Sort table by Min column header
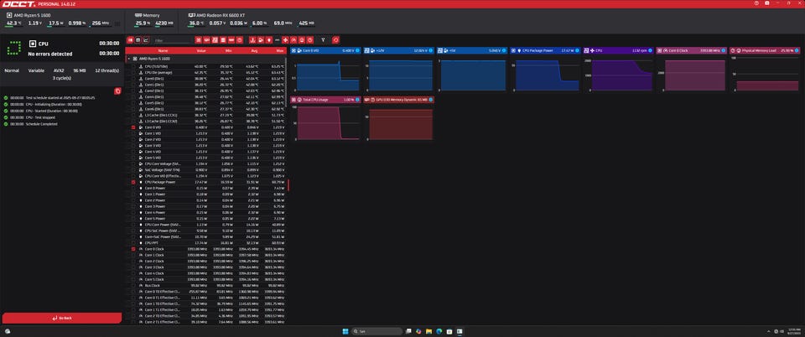Image resolution: width=805 pixels, height=337 pixels. (227, 51)
